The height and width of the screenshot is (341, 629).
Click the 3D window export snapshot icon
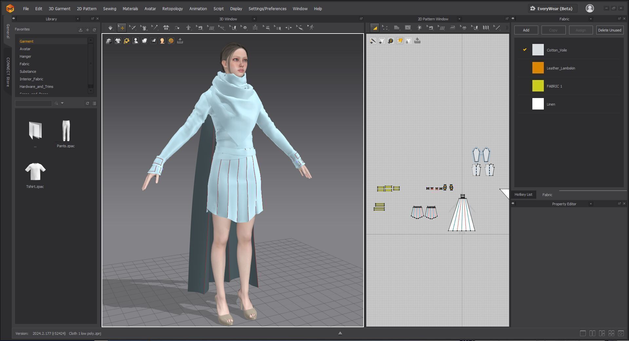[x=180, y=41]
